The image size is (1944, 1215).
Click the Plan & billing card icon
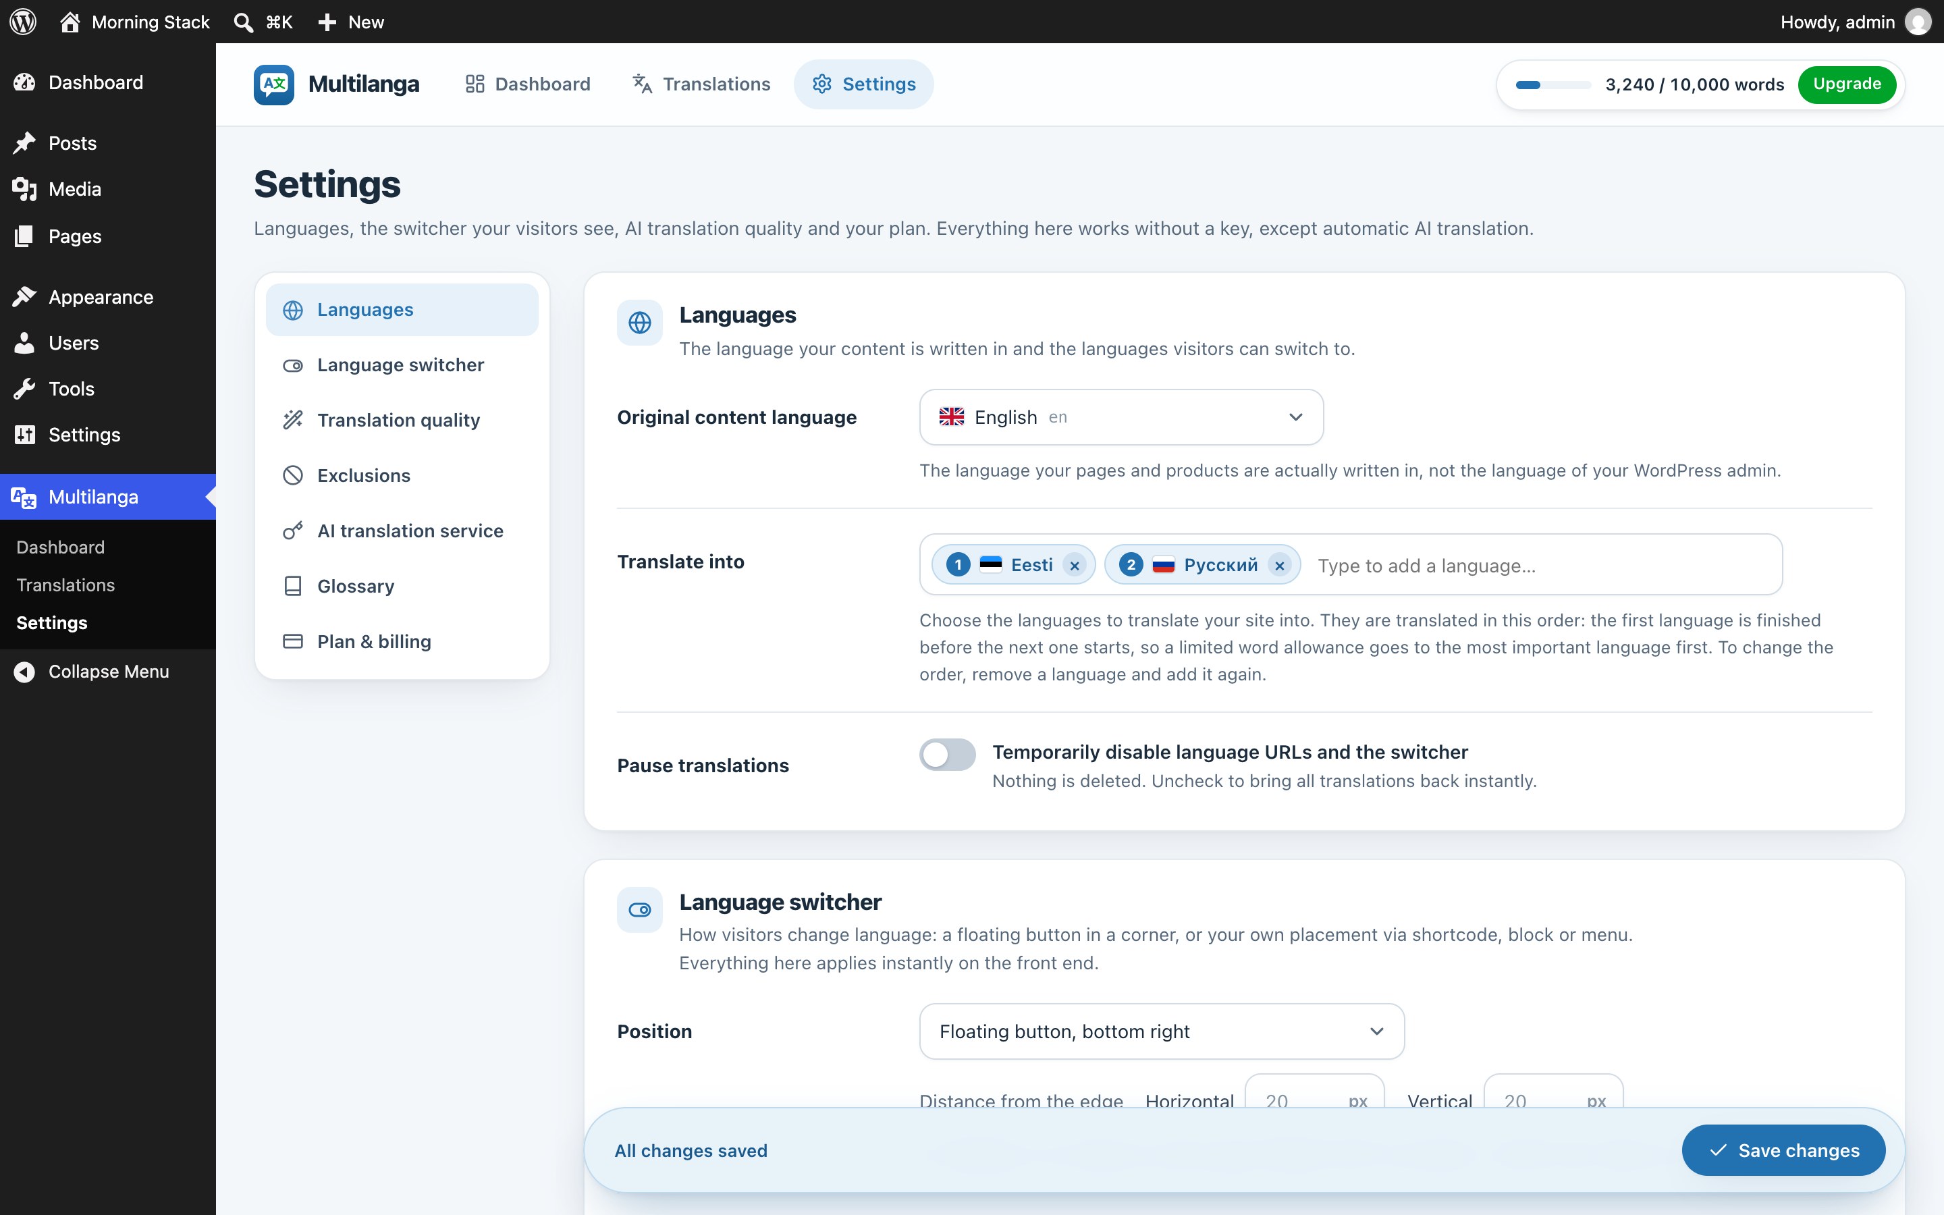[x=293, y=641]
